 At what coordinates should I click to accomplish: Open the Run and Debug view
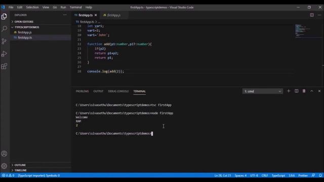coord(4,54)
